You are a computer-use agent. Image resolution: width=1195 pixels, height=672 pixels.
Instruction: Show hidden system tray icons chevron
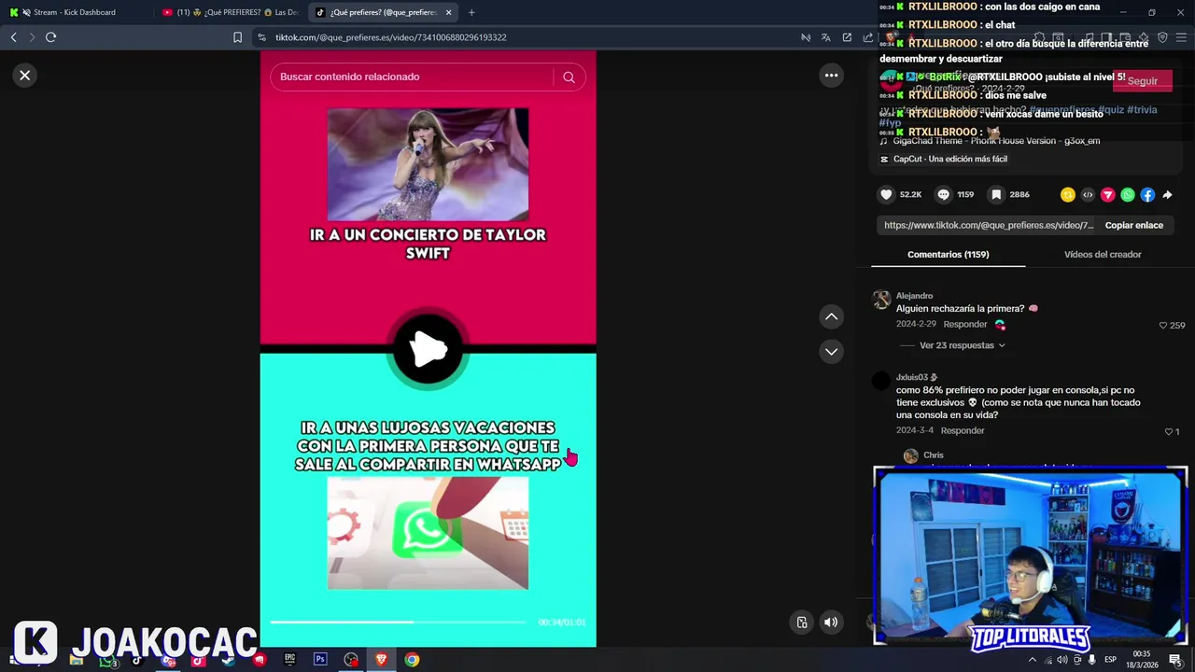[x=1033, y=660]
